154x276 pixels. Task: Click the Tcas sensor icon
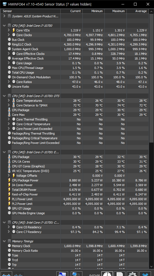tap(9, 255)
